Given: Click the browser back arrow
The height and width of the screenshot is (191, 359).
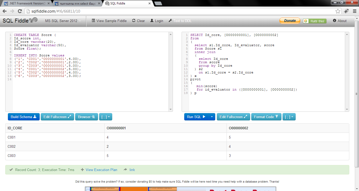Looking at the screenshot, I should (4, 11).
